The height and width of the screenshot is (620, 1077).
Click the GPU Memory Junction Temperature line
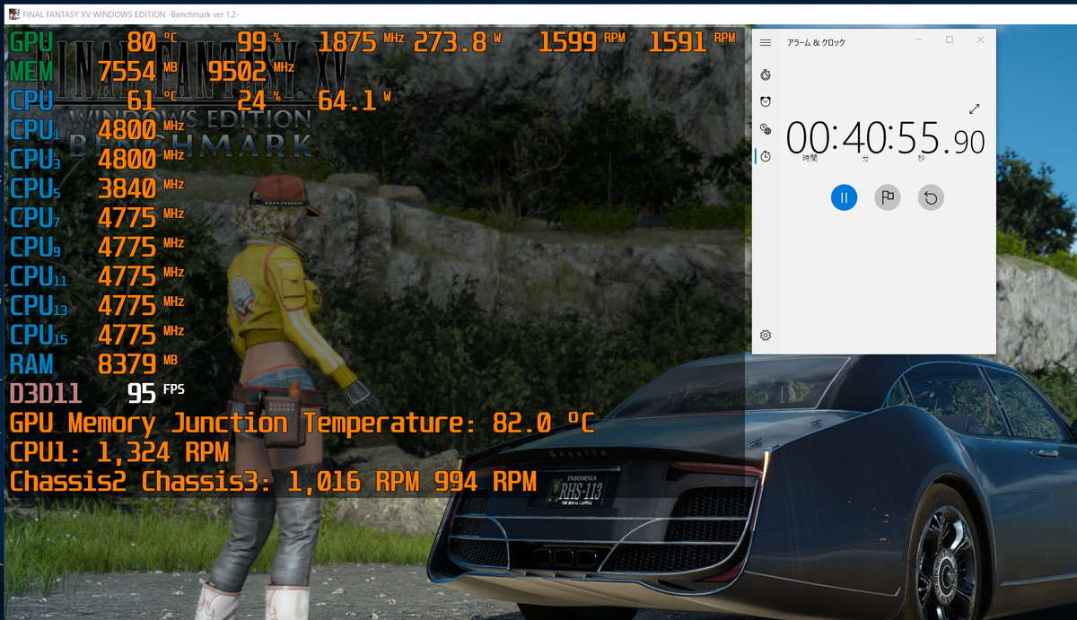302,423
